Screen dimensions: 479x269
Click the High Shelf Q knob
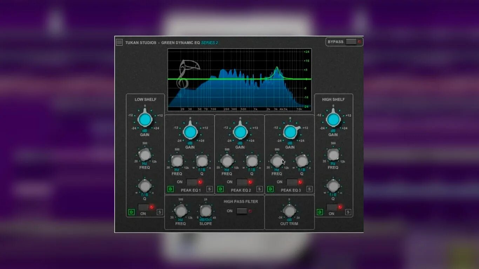click(333, 186)
